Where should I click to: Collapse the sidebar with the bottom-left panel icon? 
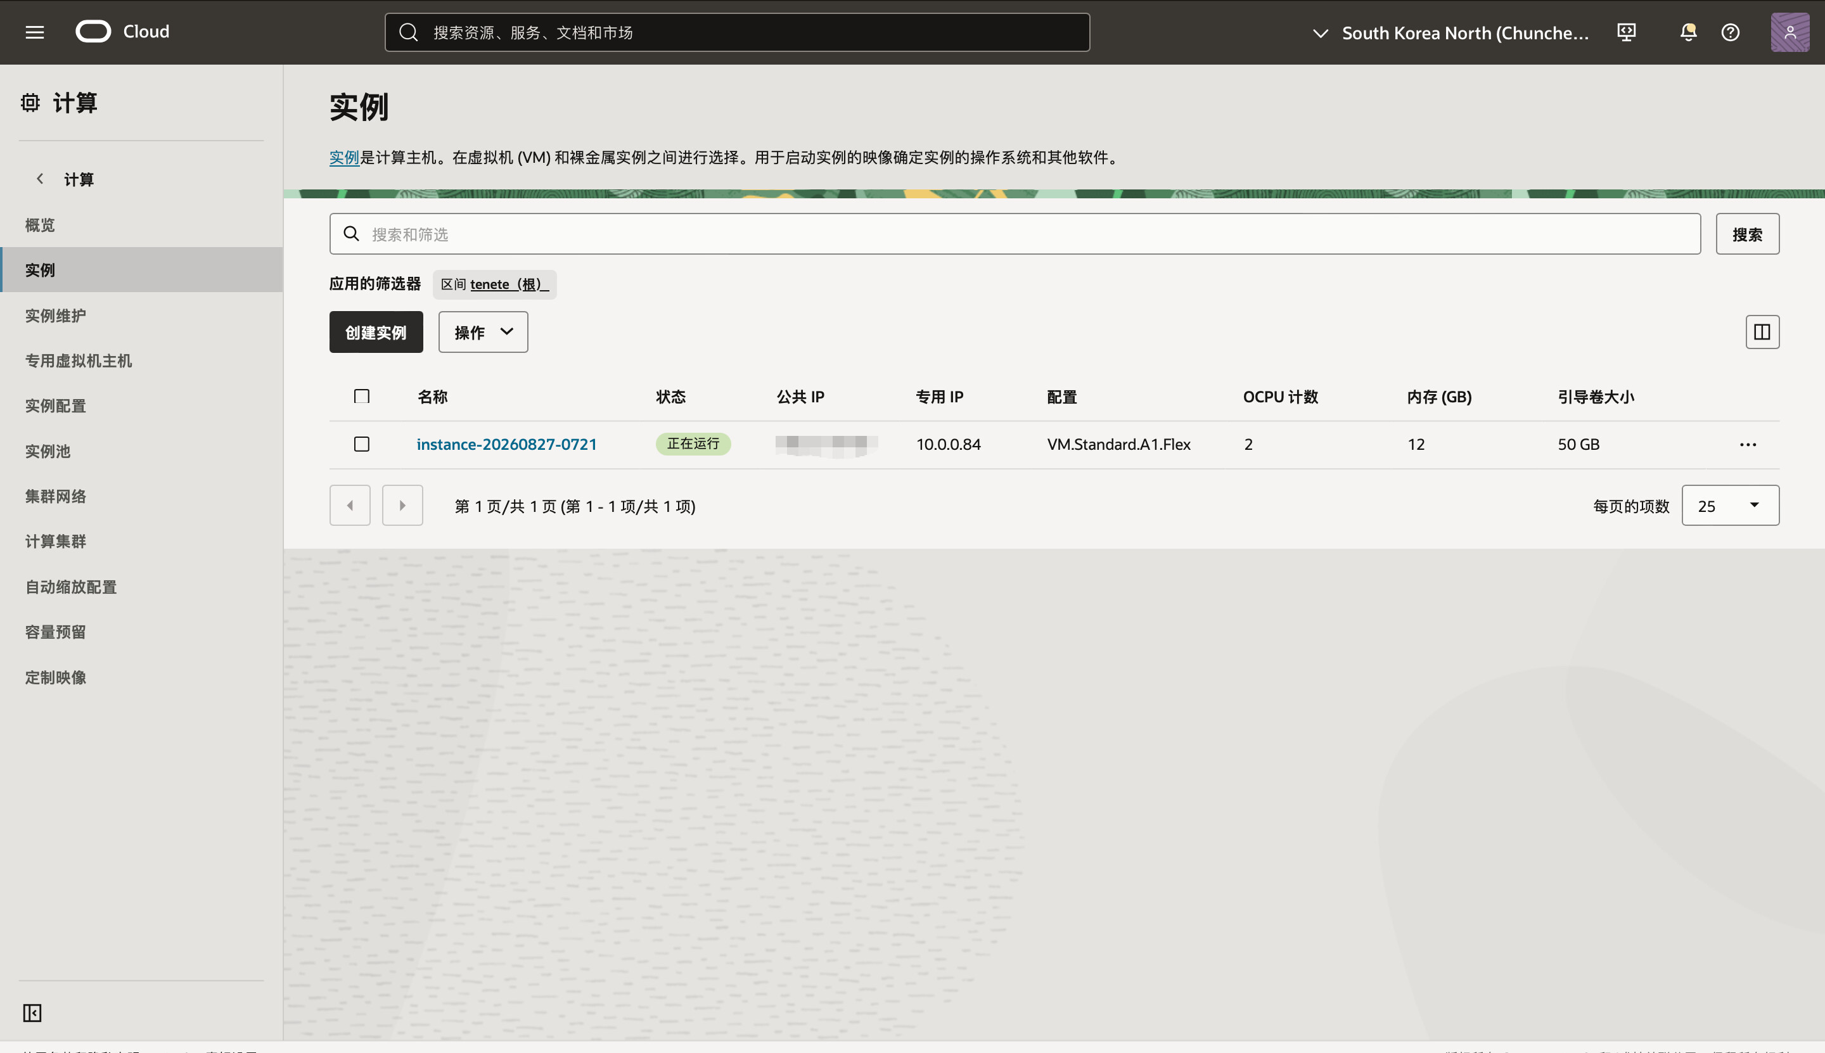32,1012
